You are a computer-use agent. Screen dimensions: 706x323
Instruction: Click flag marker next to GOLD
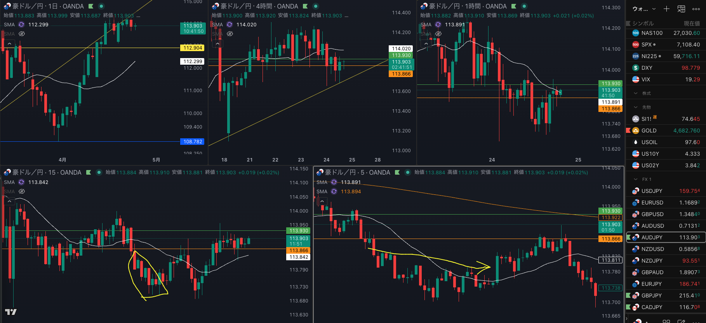(628, 131)
